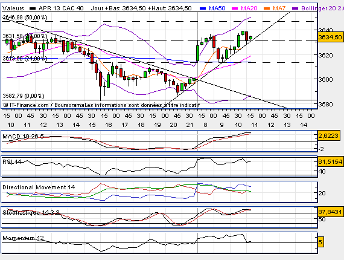Click the blue MA50 legend swatch
Viewport: 344px width, 260px height.
click(203, 8)
